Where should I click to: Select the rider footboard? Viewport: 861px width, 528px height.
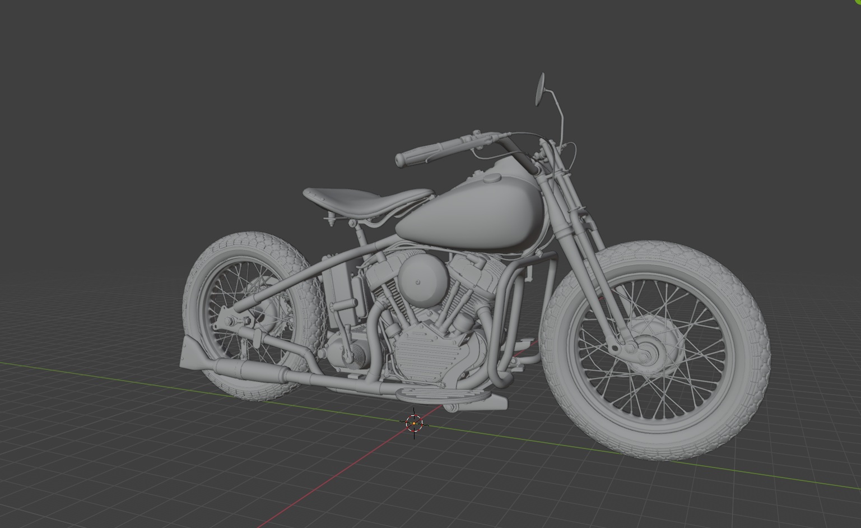click(x=443, y=395)
